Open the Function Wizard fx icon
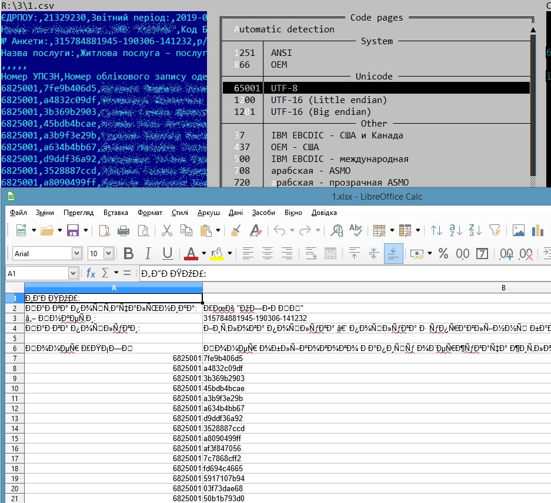 [91, 273]
